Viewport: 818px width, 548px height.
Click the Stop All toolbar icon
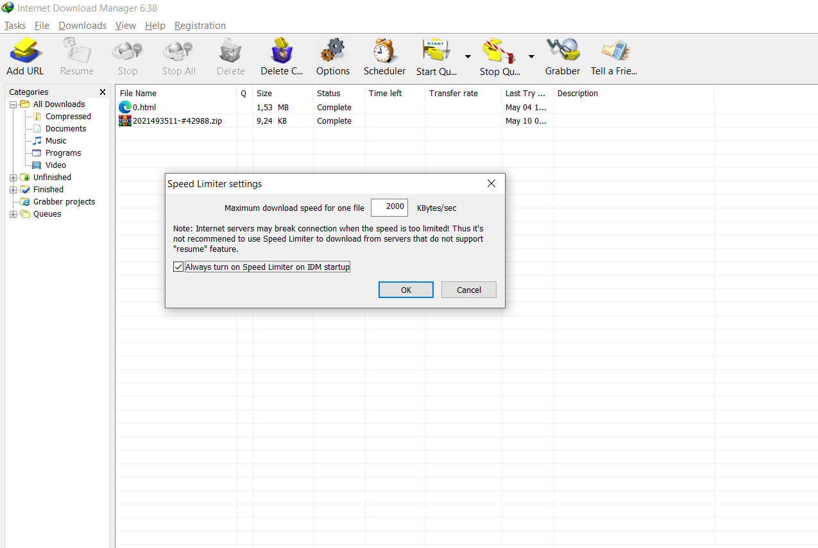point(178,50)
